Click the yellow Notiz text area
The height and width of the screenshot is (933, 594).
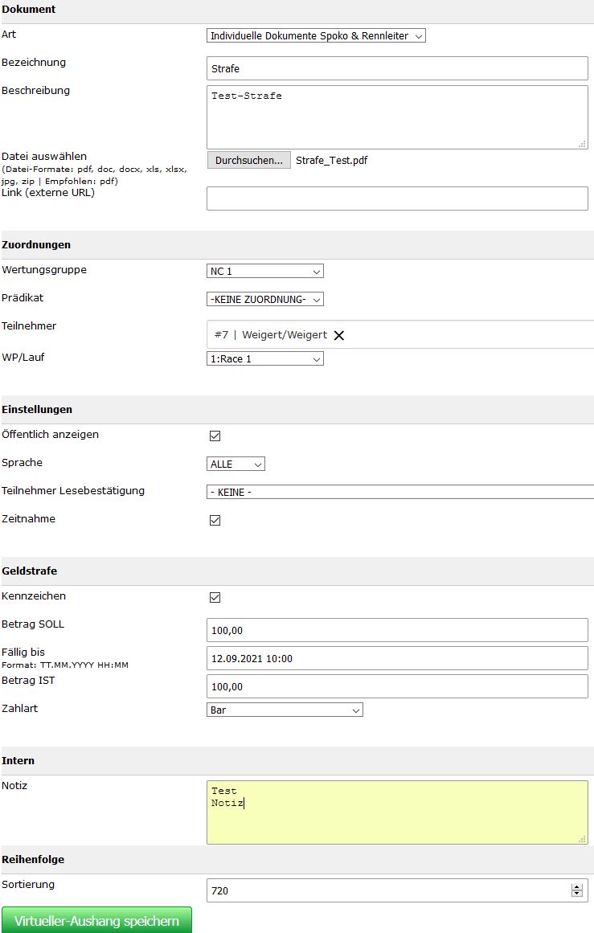(397, 812)
